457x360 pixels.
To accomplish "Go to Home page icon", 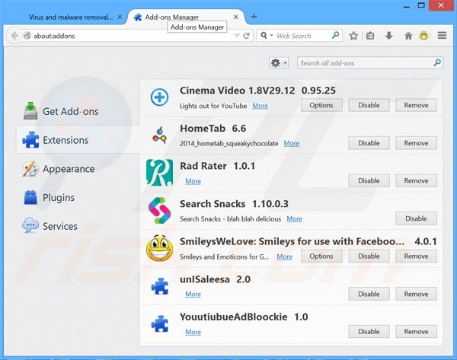I will pyautogui.click(x=408, y=36).
